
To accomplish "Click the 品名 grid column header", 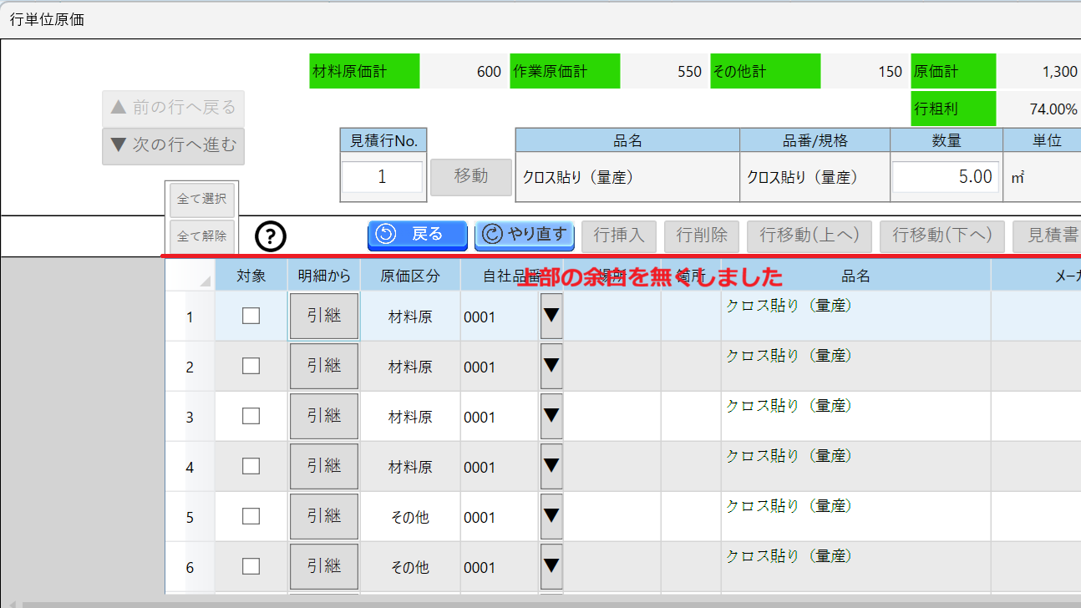I will pyautogui.click(x=855, y=276).
